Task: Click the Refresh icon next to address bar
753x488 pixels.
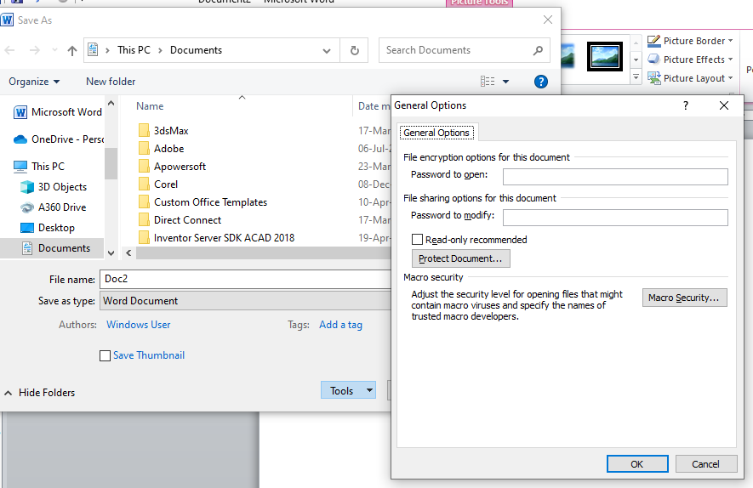Action: tap(354, 50)
